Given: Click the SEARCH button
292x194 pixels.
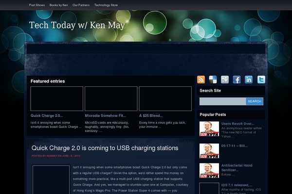Looking at the screenshot, I should coord(255,101).
